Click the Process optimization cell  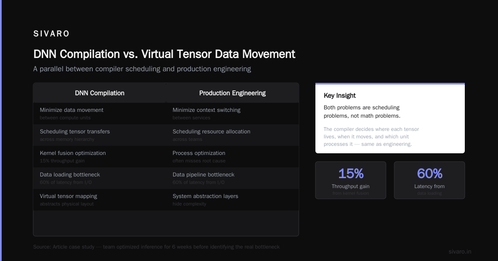pyautogui.click(x=232, y=157)
